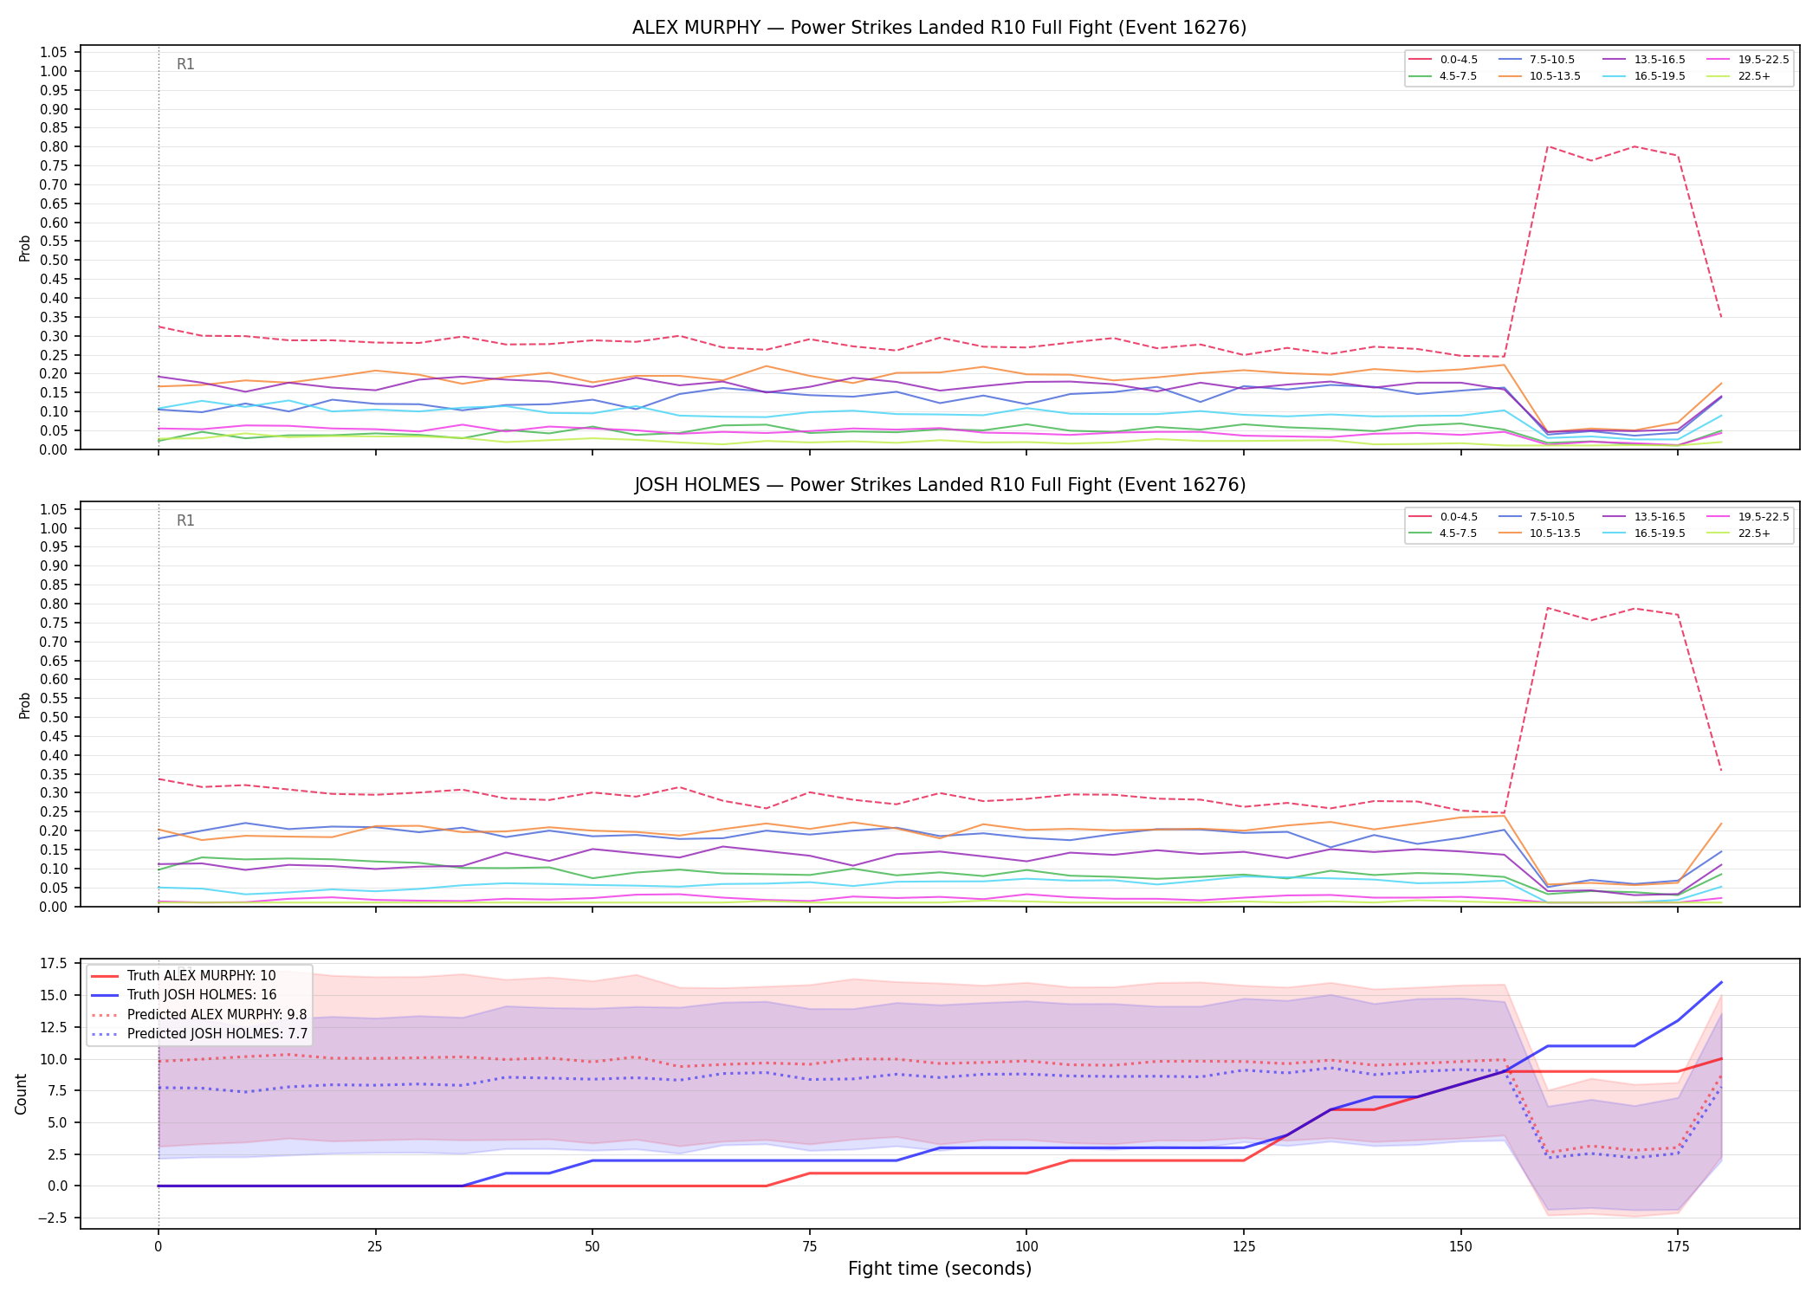
Task: Click the 12.5 tick label on the Count axis
Action: 54,1027
